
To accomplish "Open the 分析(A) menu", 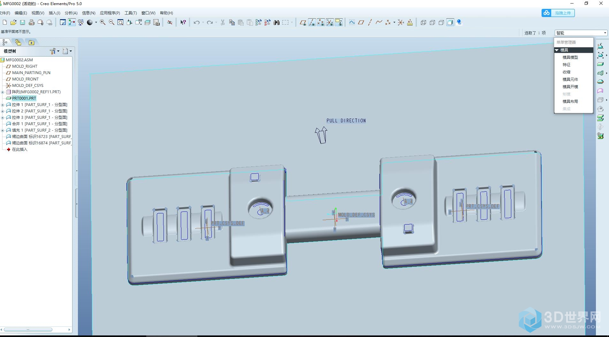I will pyautogui.click(x=71, y=13).
